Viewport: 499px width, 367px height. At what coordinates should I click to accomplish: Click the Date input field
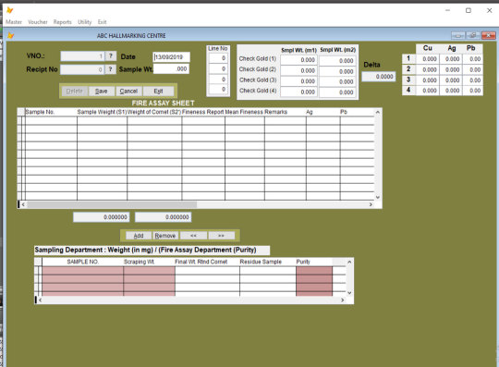(x=171, y=57)
